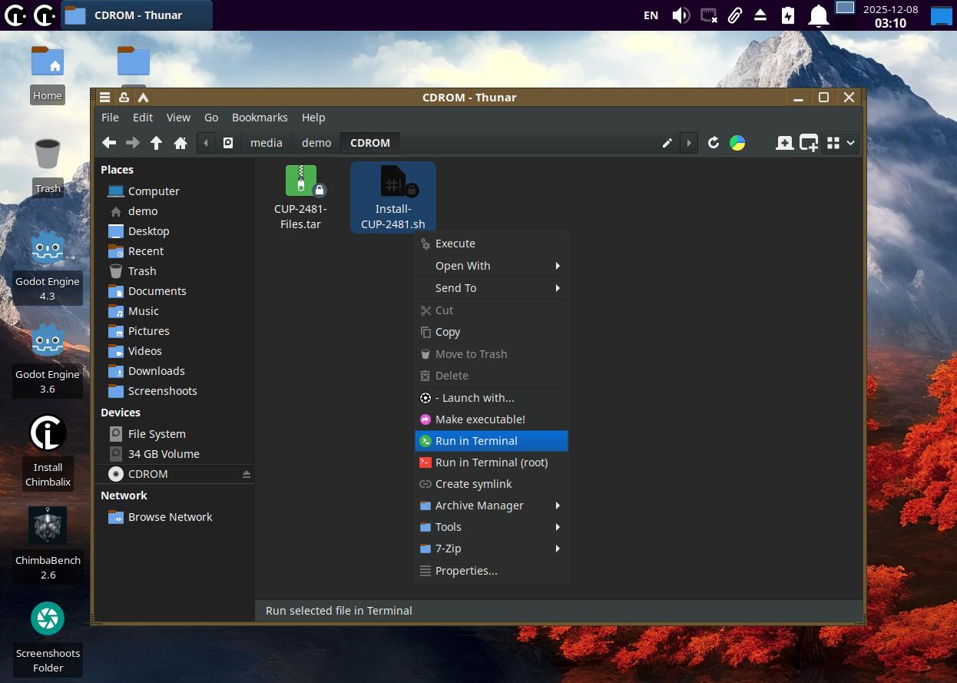This screenshot has height=683, width=957.
Task: Open Downloads in the Places sidebar
Action: pos(156,371)
